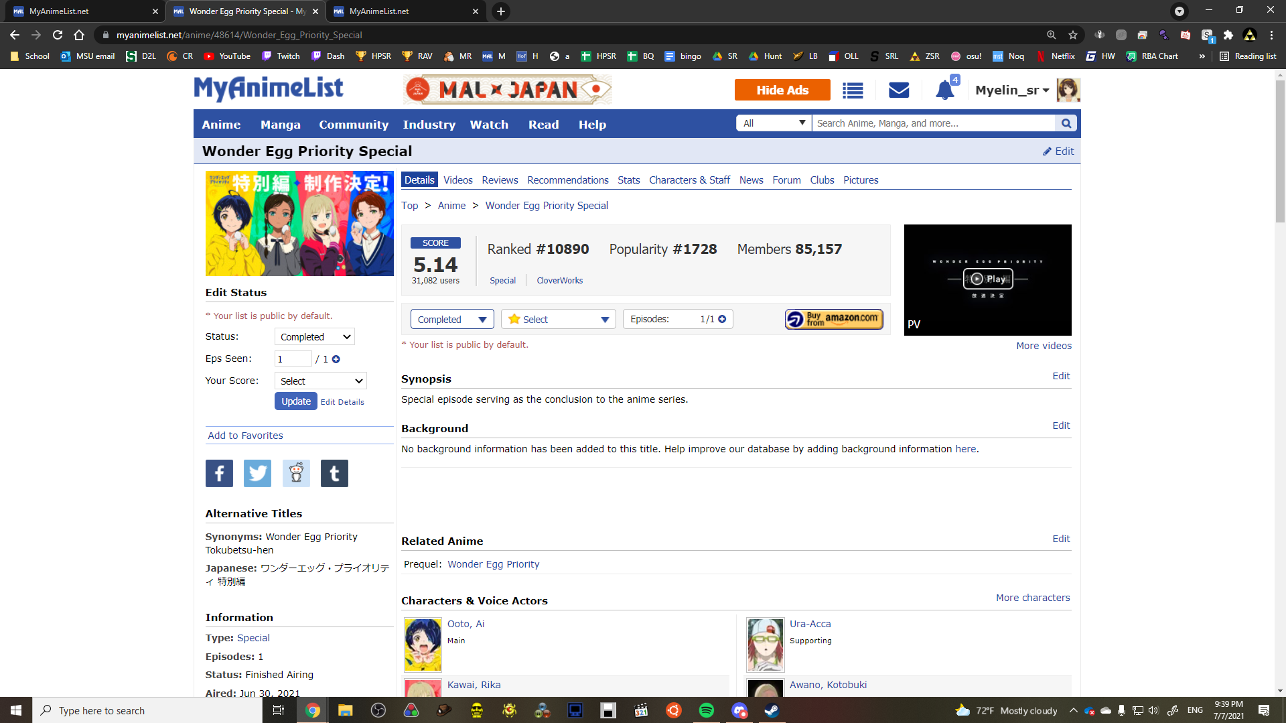Increment Eps Seen with plus icon
Image resolution: width=1286 pixels, height=723 pixels.
point(336,359)
